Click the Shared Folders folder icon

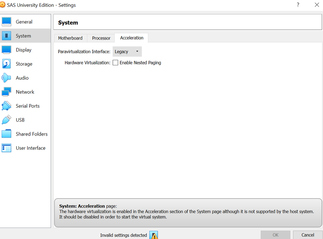(x=6, y=134)
